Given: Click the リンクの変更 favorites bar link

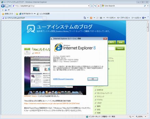Looking at the screenshot, I should click(x=43, y=14).
